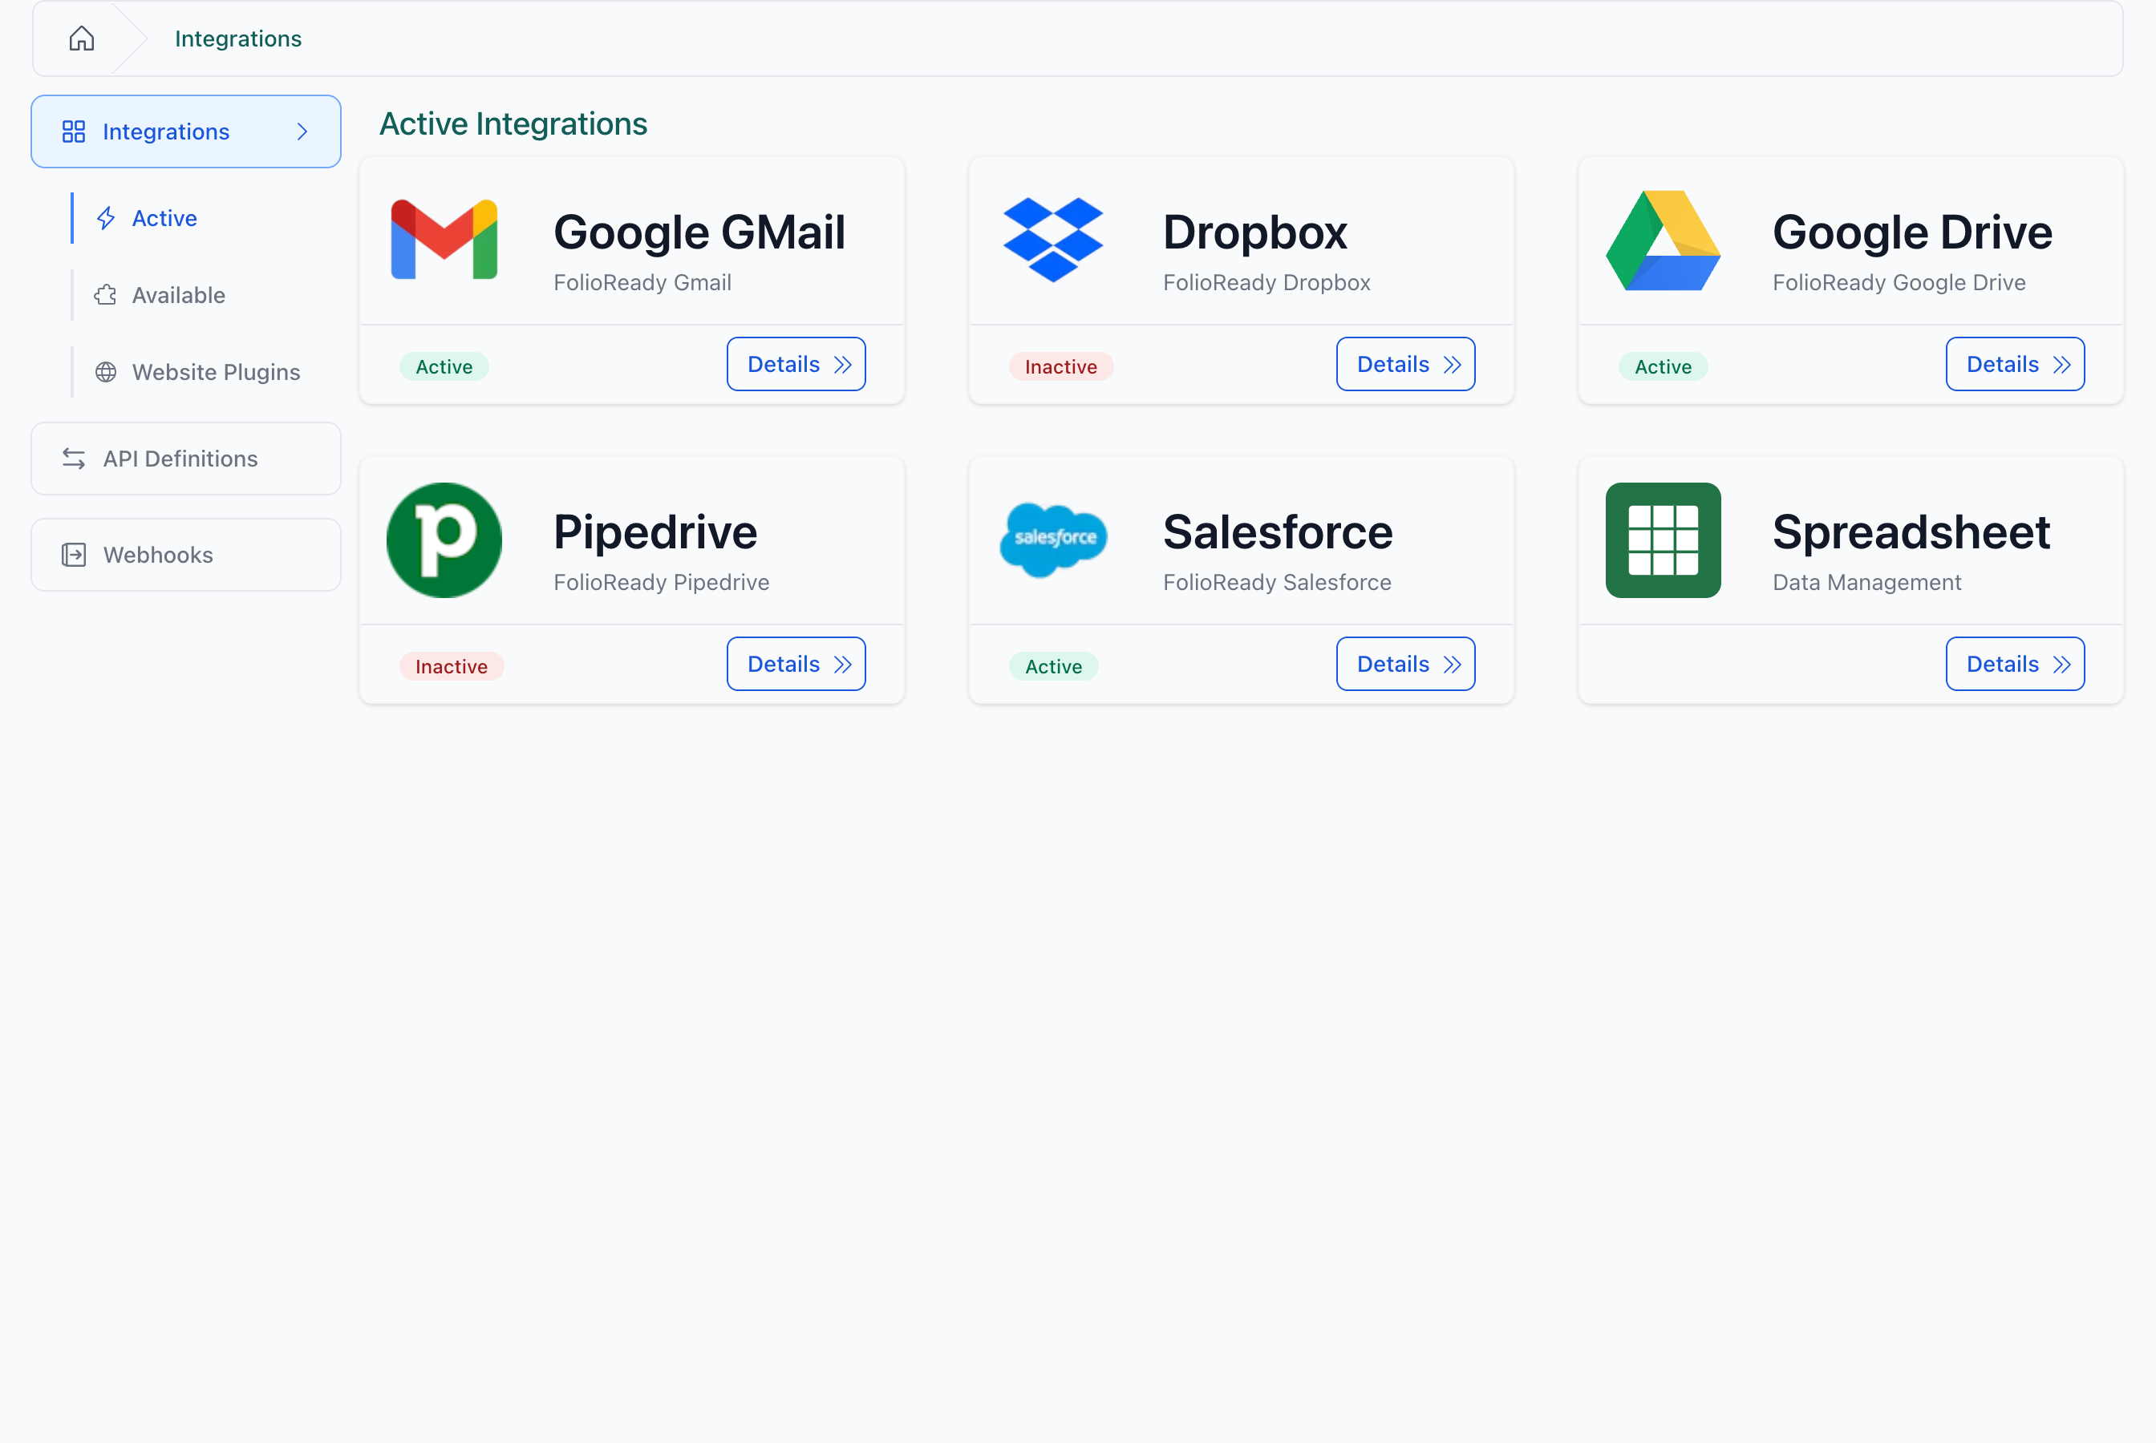Expand the Integrations sidebar chevron
Screen dimensions: 2156x1443
[302, 131]
